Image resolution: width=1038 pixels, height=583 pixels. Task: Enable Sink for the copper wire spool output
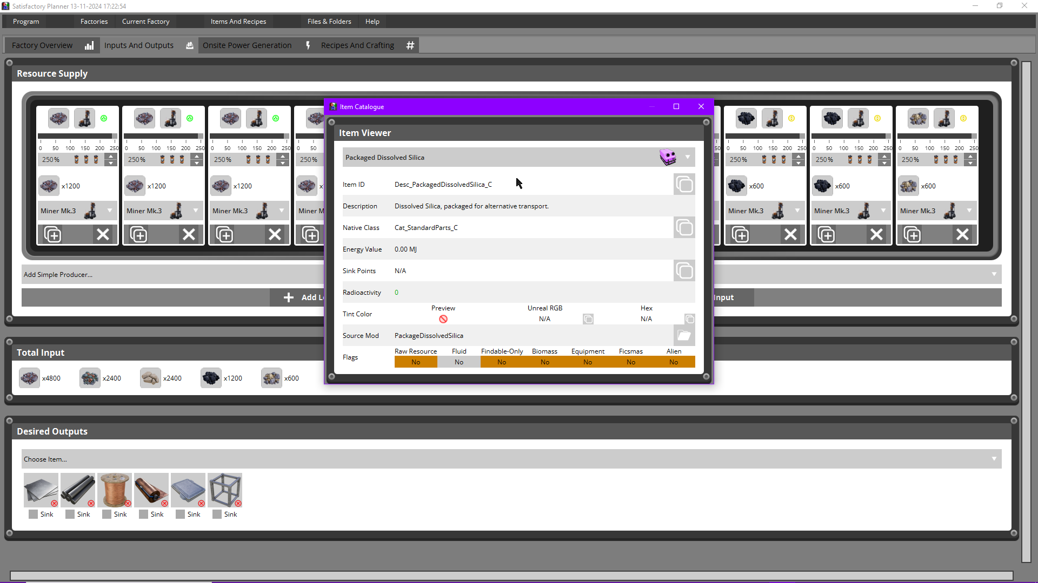point(107,514)
